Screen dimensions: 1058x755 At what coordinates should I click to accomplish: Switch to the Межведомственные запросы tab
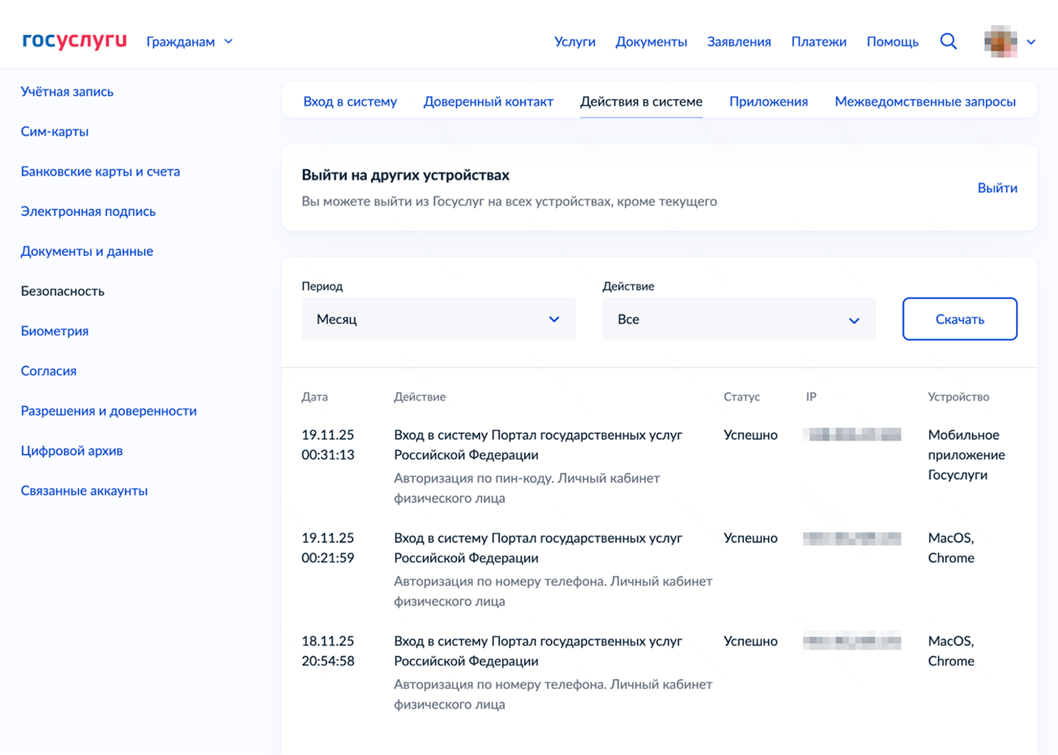[925, 102]
